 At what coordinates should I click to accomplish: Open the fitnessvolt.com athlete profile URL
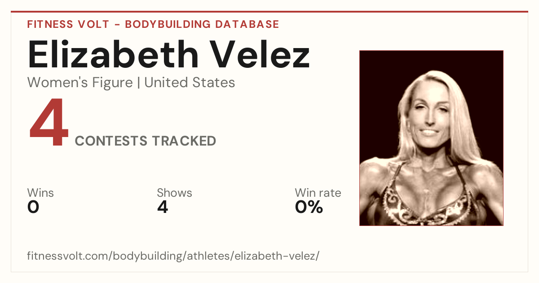[x=173, y=256]
